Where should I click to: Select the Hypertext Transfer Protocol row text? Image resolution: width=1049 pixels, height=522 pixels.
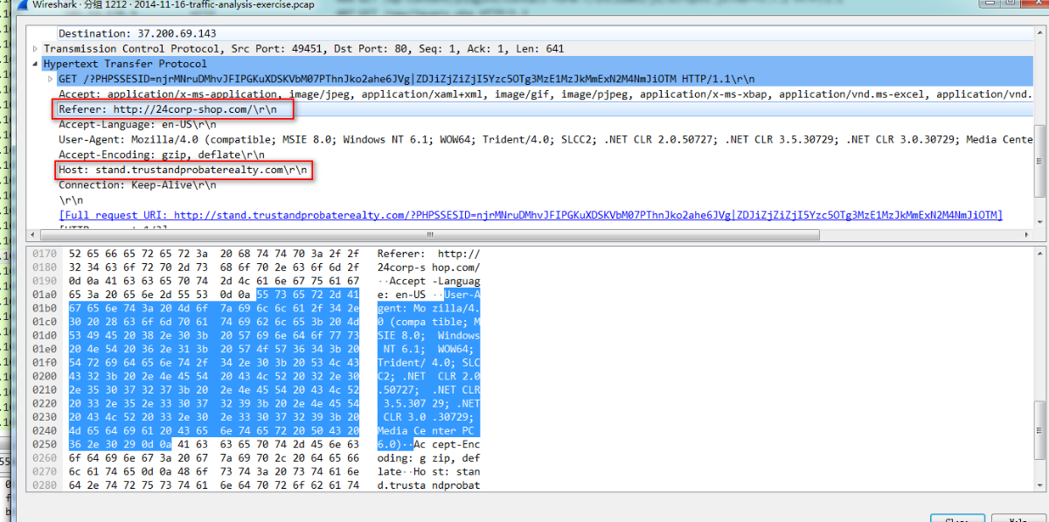coord(125,64)
